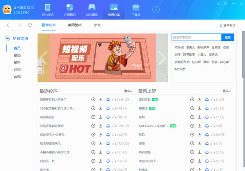
Task: Set 你是不是喜欢我呀 as ringtone via bell
Action: (x=108, y=125)
